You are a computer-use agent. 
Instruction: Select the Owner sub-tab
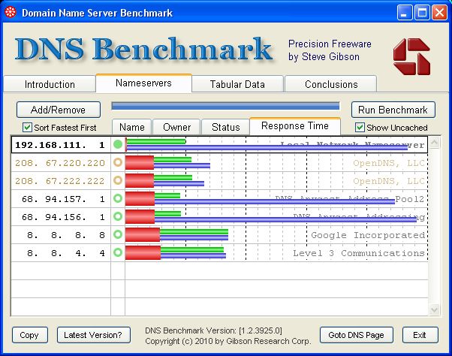pos(177,127)
